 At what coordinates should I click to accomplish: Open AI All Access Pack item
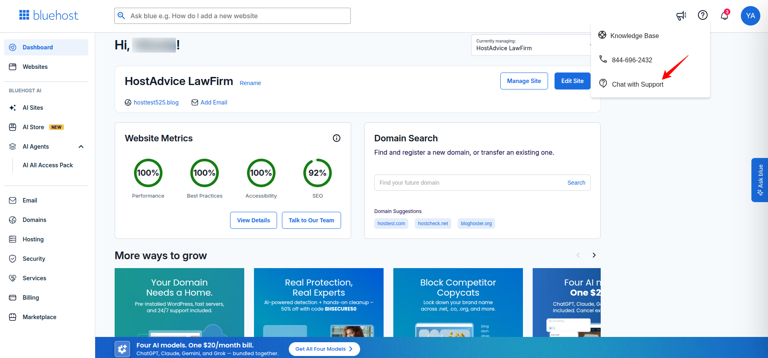pyautogui.click(x=48, y=165)
